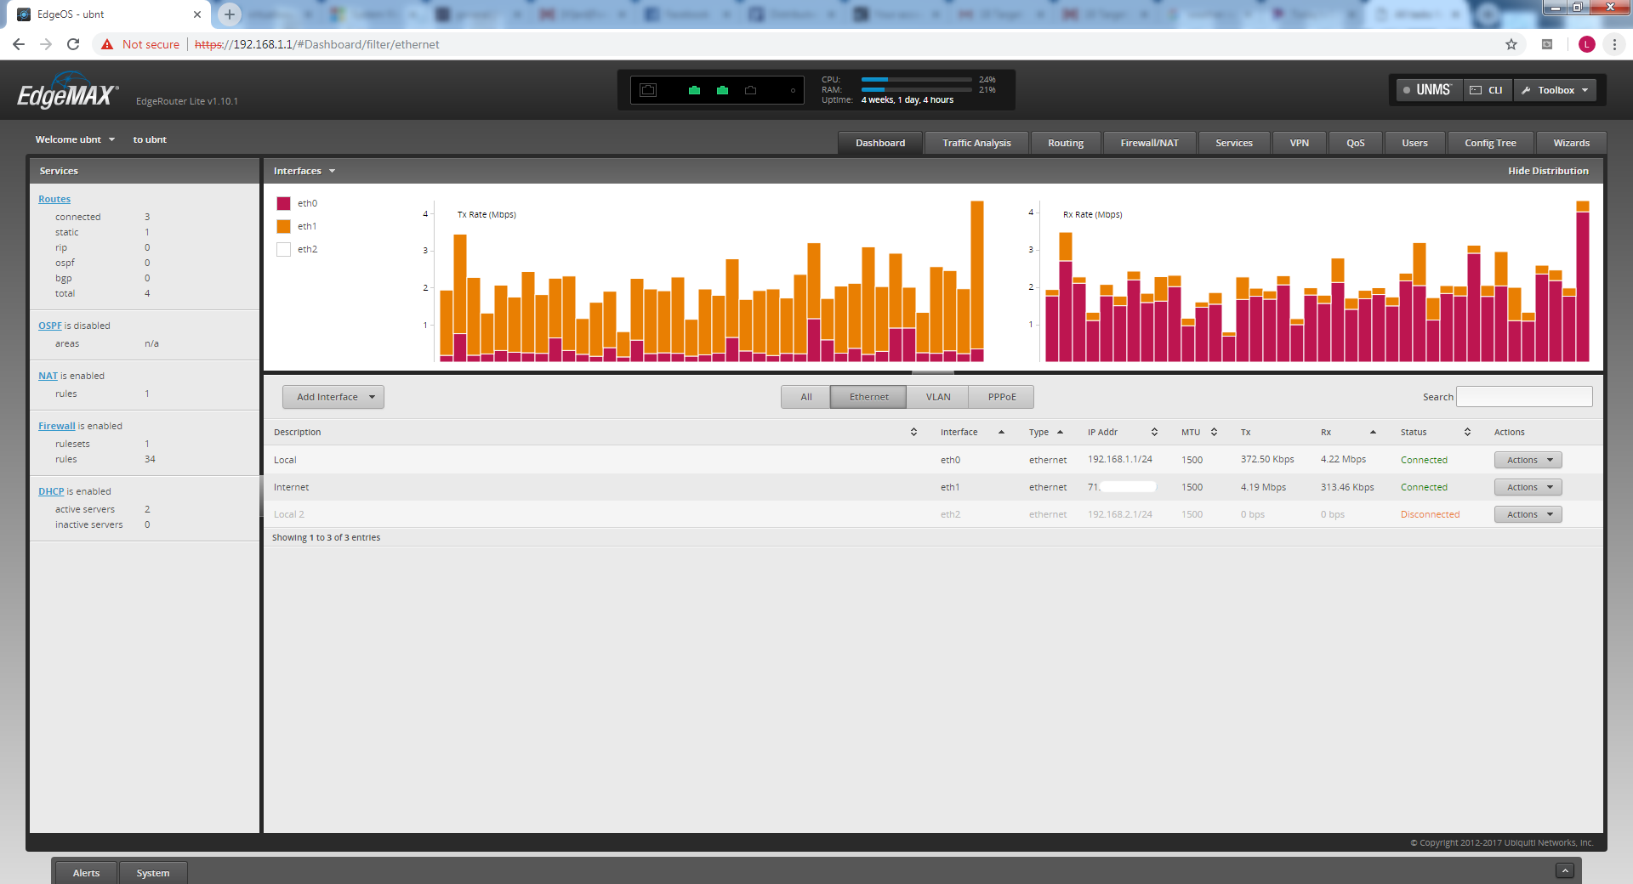Open the System bottom tab
This screenshot has height=884, width=1633.
(153, 873)
